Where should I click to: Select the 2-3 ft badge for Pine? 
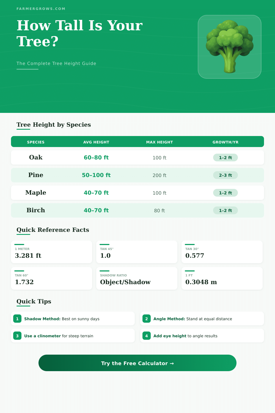(x=226, y=175)
